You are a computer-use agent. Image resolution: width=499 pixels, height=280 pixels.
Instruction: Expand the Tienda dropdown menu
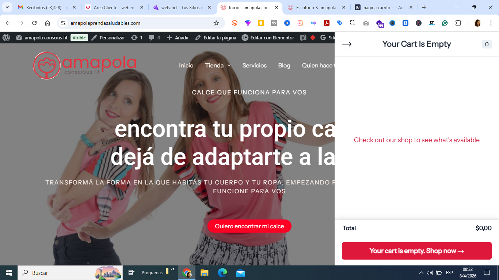coord(218,66)
